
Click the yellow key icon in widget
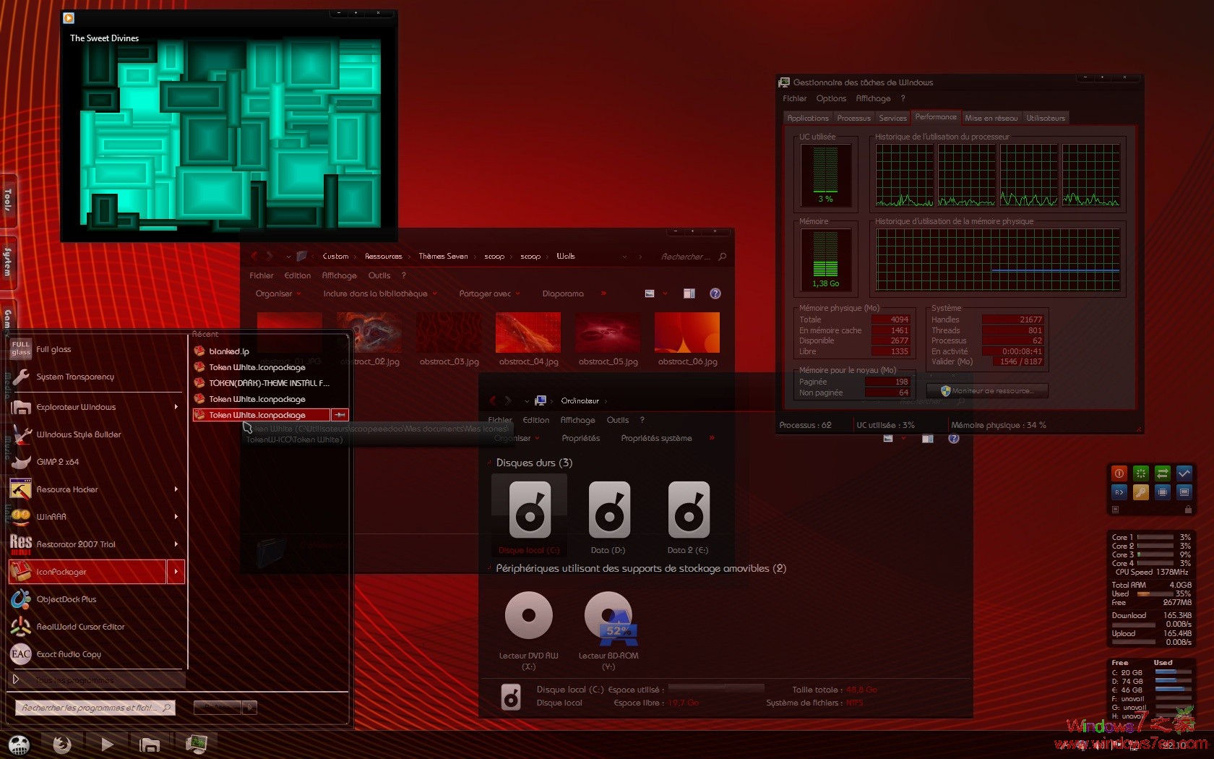1140,492
